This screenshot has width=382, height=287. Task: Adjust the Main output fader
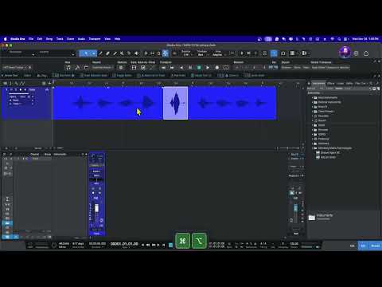click(295, 207)
